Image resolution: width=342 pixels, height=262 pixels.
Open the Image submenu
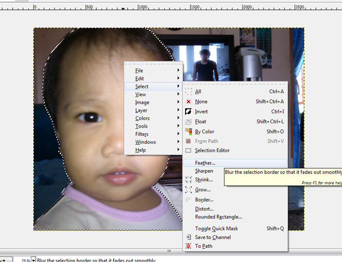(x=153, y=102)
